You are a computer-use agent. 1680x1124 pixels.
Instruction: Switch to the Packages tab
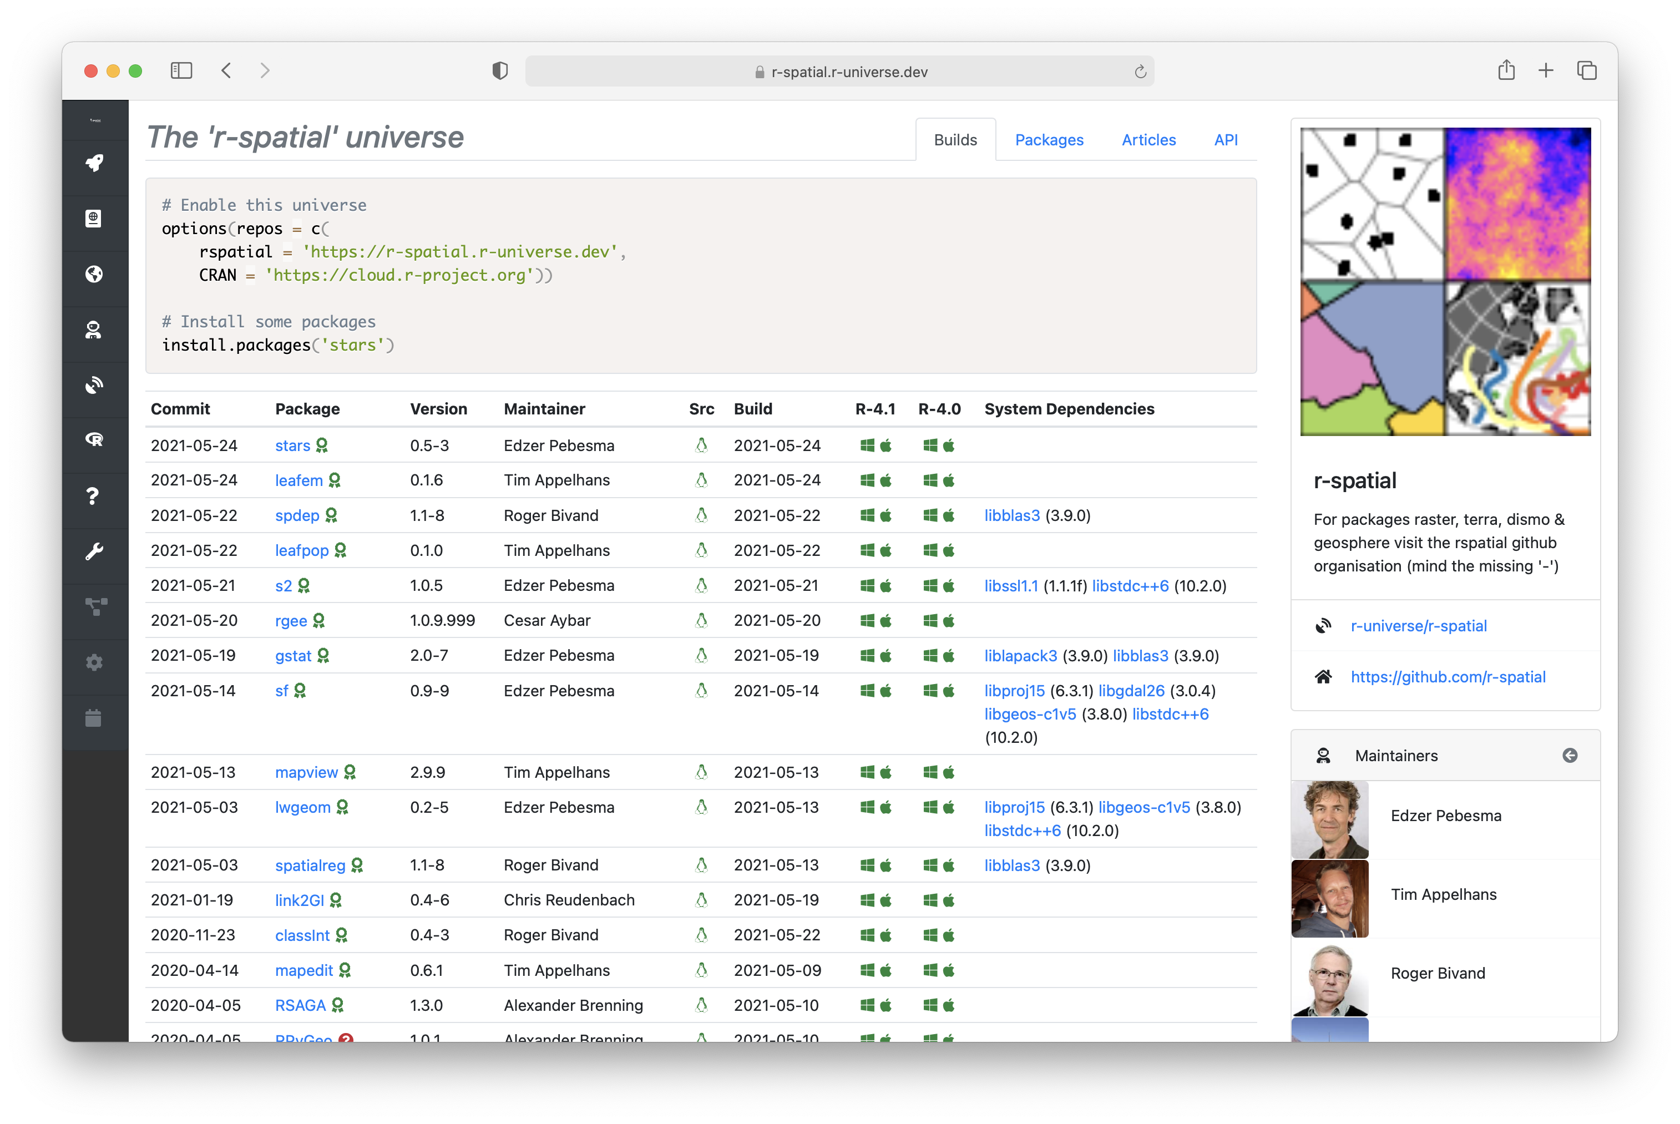[1049, 140]
